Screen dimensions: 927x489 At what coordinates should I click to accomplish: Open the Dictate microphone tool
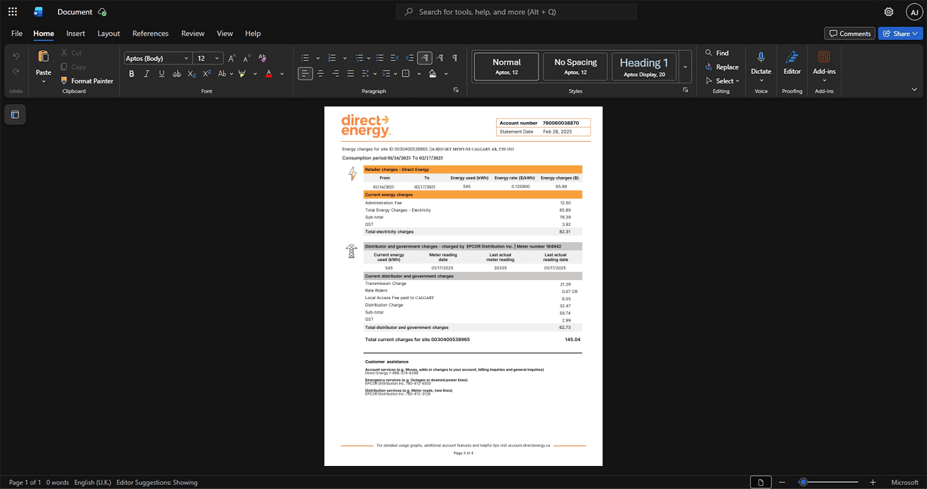761,66
